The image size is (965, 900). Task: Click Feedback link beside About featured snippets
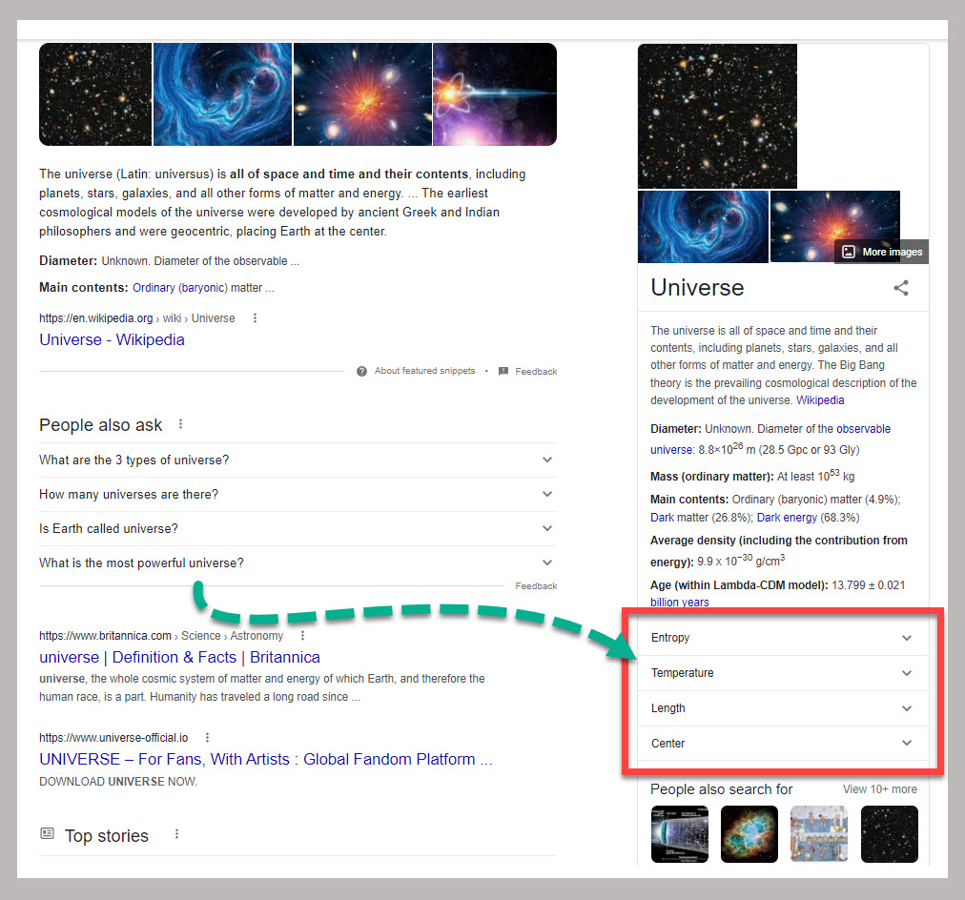point(536,372)
